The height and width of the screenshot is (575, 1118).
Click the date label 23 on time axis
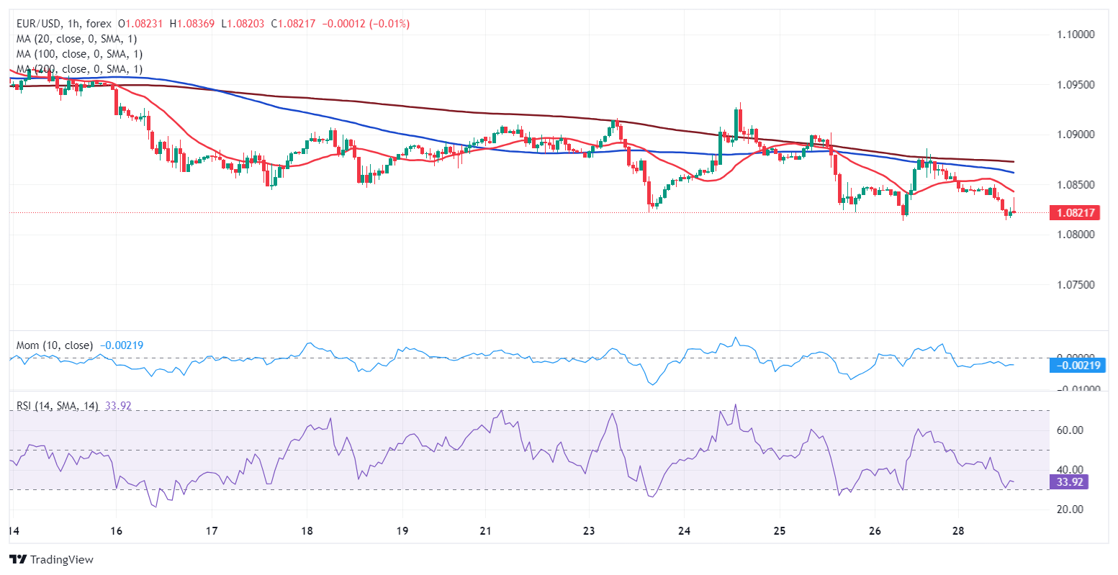589,532
